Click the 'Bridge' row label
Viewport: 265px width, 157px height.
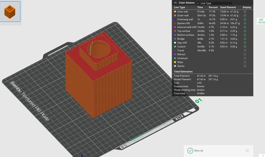pyautogui.click(x=181, y=39)
